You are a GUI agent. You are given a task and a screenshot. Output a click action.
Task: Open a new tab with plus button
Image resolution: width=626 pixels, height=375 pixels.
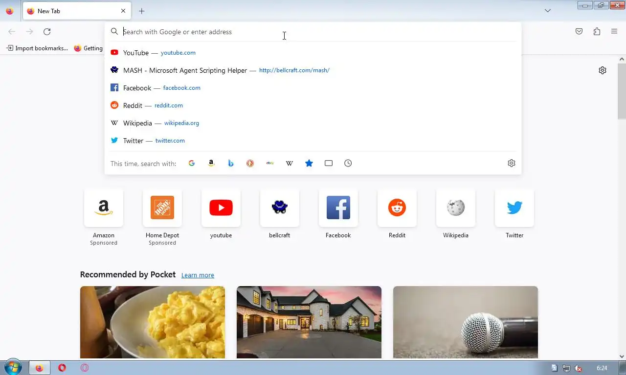coord(142,11)
